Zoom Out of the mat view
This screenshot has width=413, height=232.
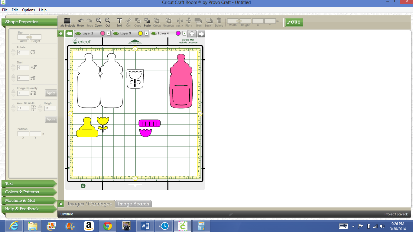tap(108, 22)
